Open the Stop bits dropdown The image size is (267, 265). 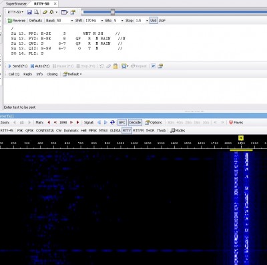point(147,21)
